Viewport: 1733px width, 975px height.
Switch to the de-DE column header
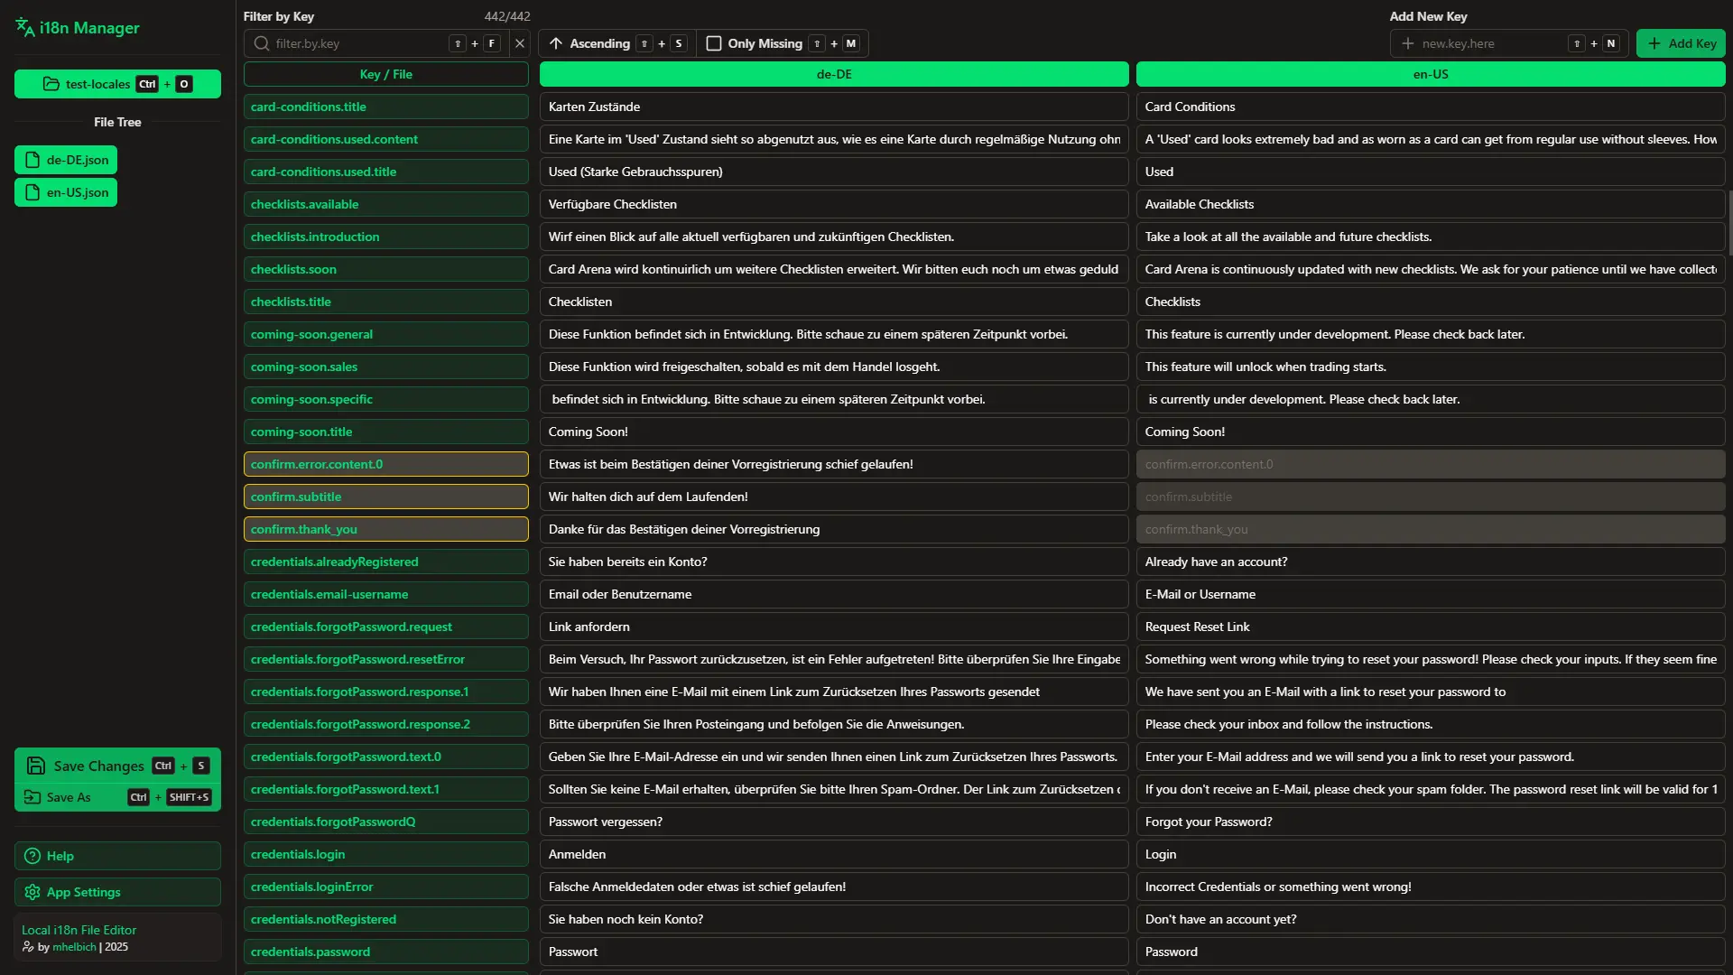(x=832, y=74)
